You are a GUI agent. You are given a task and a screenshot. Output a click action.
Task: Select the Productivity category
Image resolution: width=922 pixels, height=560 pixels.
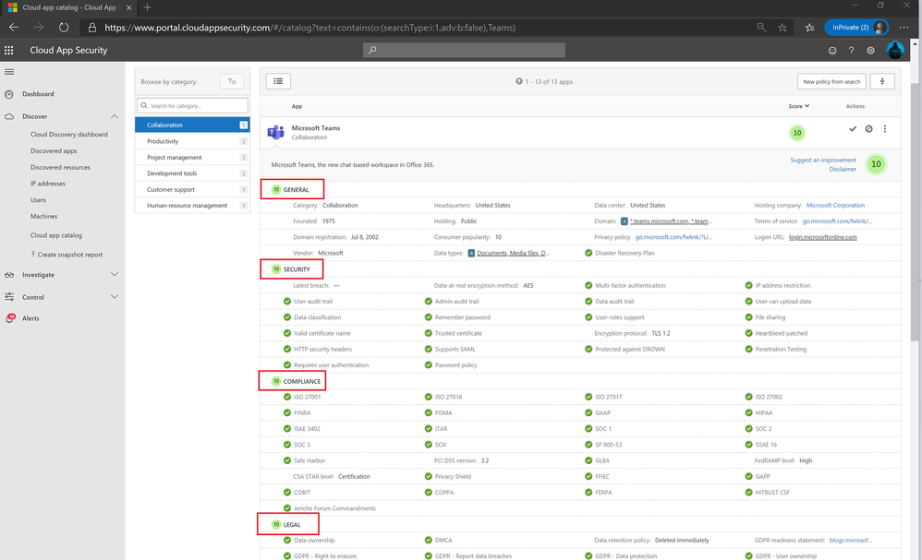pyautogui.click(x=192, y=141)
